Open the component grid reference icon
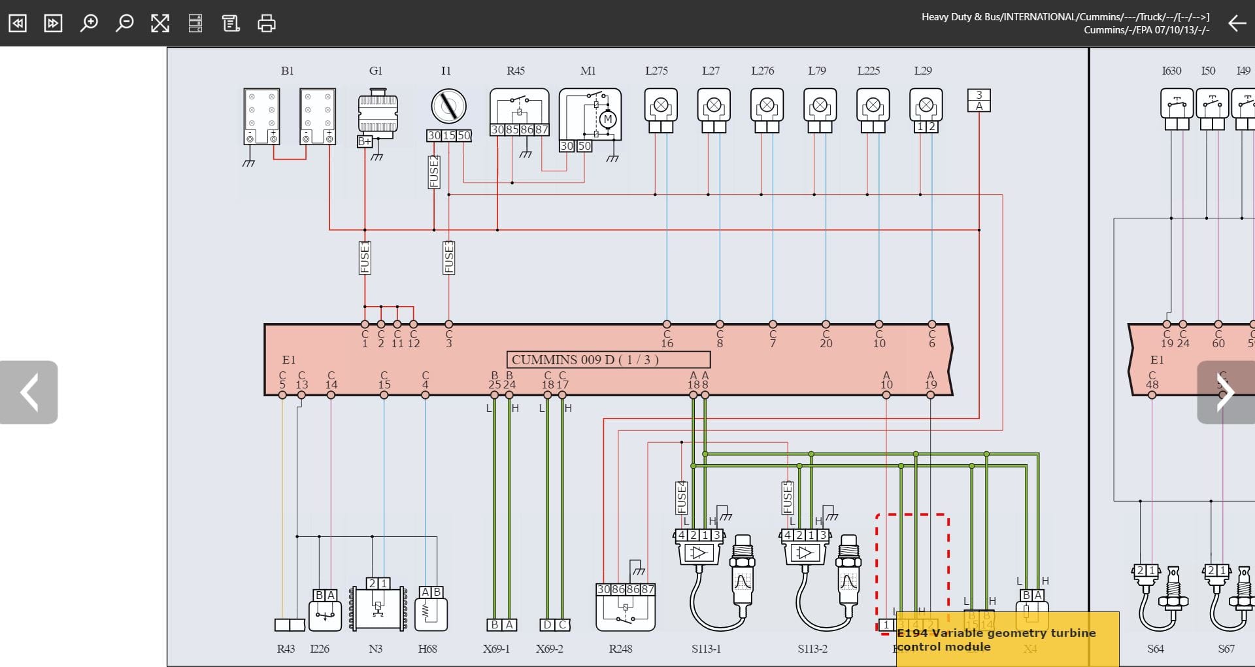 point(195,23)
